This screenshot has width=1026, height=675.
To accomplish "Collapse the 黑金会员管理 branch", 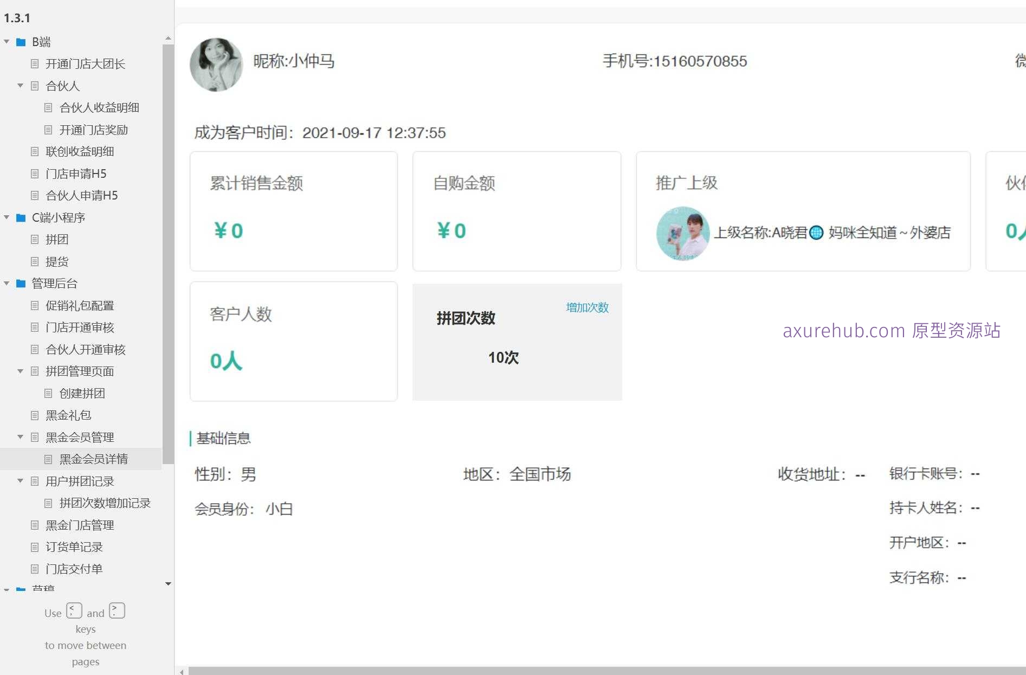I will (20, 437).
